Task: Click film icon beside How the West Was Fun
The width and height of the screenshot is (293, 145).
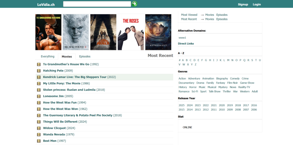Action: pos(39,103)
